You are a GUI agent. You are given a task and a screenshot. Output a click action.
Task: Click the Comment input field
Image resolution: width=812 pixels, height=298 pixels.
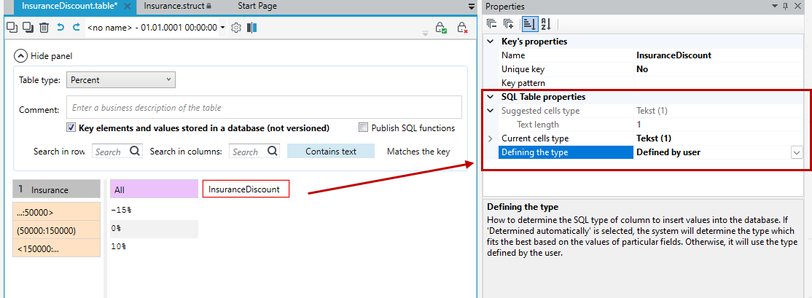coord(264,108)
